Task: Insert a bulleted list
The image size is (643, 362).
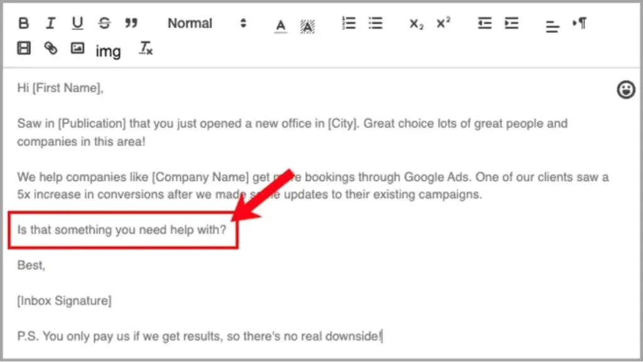Action: click(376, 23)
